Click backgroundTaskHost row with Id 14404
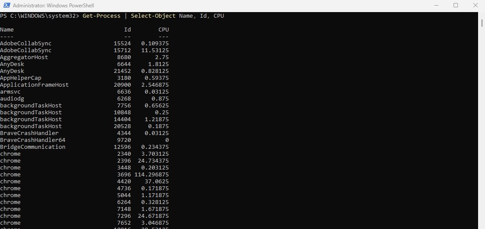Image resolution: width=485 pixels, height=229 pixels. (84, 119)
